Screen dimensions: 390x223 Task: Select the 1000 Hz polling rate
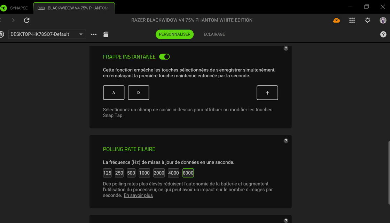(x=144, y=173)
